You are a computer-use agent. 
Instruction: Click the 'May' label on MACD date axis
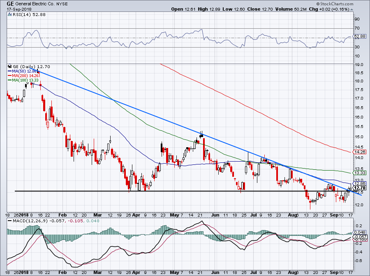175,272
